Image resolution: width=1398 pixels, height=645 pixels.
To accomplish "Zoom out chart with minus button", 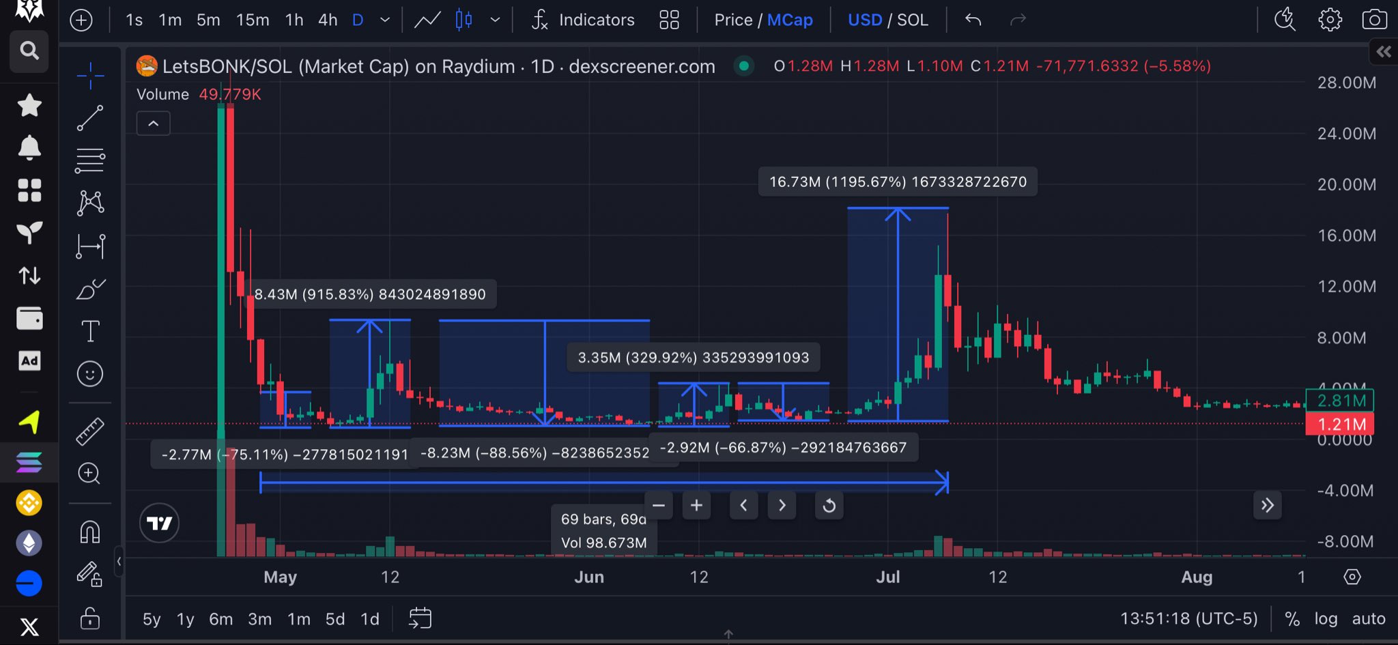I will [659, 506].
